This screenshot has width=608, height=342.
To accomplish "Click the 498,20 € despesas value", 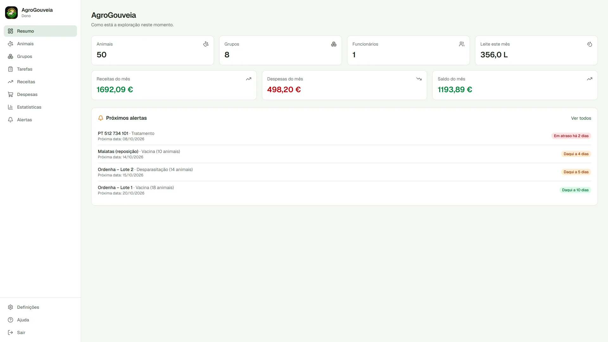I will tap(284, 90).
